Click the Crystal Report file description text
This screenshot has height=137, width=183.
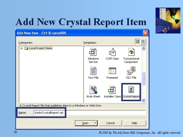coord(60,106)
